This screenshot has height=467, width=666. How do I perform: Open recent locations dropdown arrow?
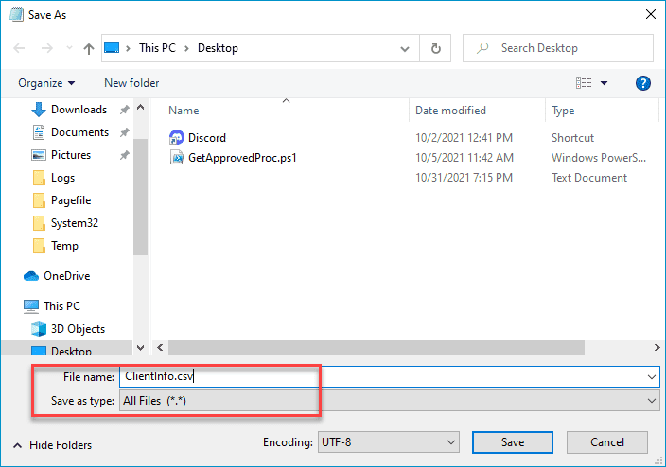pyautogui.click(x=69, y=48)
